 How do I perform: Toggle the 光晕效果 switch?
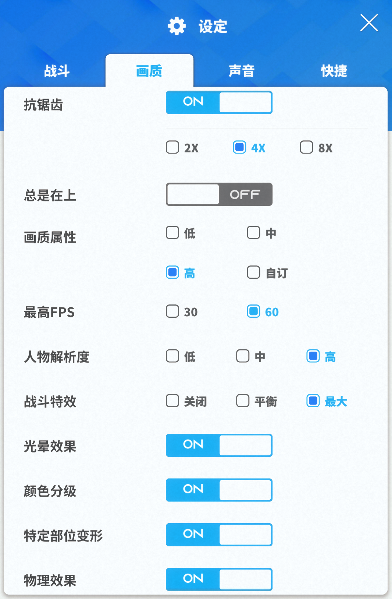pos(219,445)
